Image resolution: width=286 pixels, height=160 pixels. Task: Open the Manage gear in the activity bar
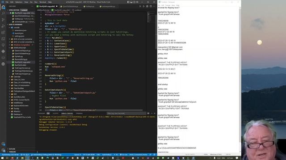[x=3, y=150]
